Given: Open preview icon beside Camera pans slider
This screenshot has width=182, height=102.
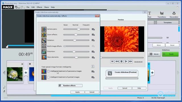Looking at the screenshot, I should click(93, 29).
